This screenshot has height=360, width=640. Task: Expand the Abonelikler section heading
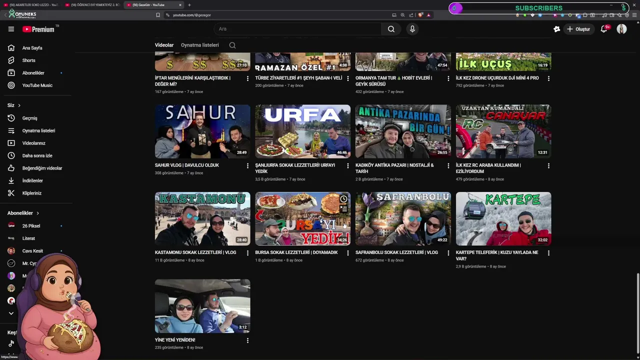point(23,213)
